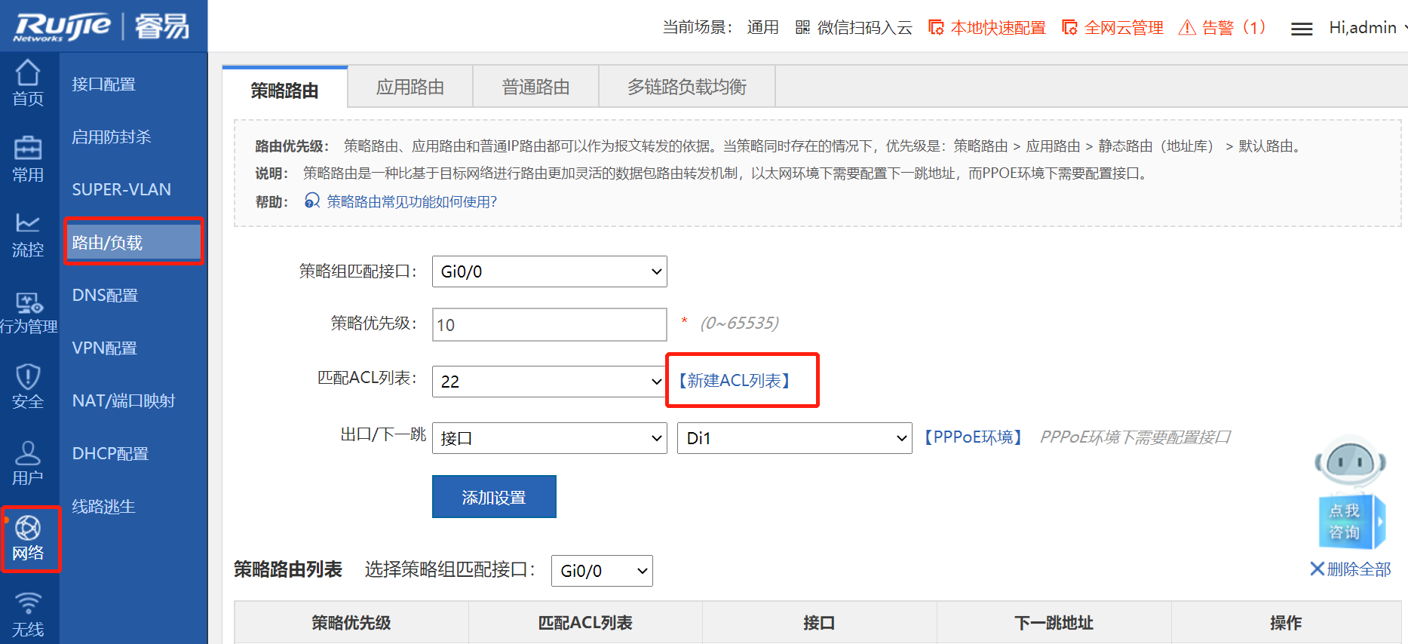
Task: Expand the 匹配ACL列表 dropdown showing 22
Action: [x=549, y=382]
